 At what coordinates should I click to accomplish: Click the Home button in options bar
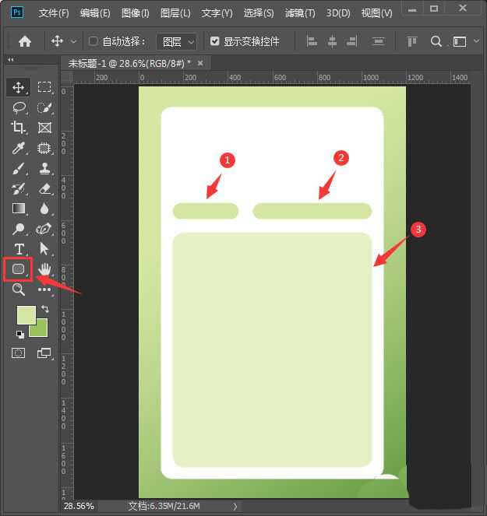(25, 41)
